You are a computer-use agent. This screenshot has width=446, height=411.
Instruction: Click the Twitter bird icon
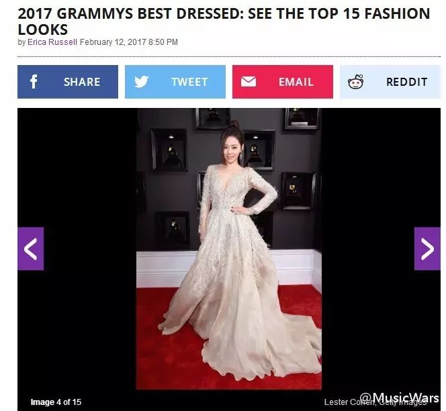[x=141, y=82]
